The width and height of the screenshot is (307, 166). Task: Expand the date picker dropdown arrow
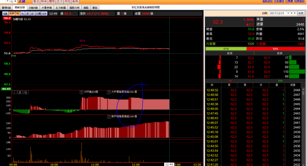288,13
